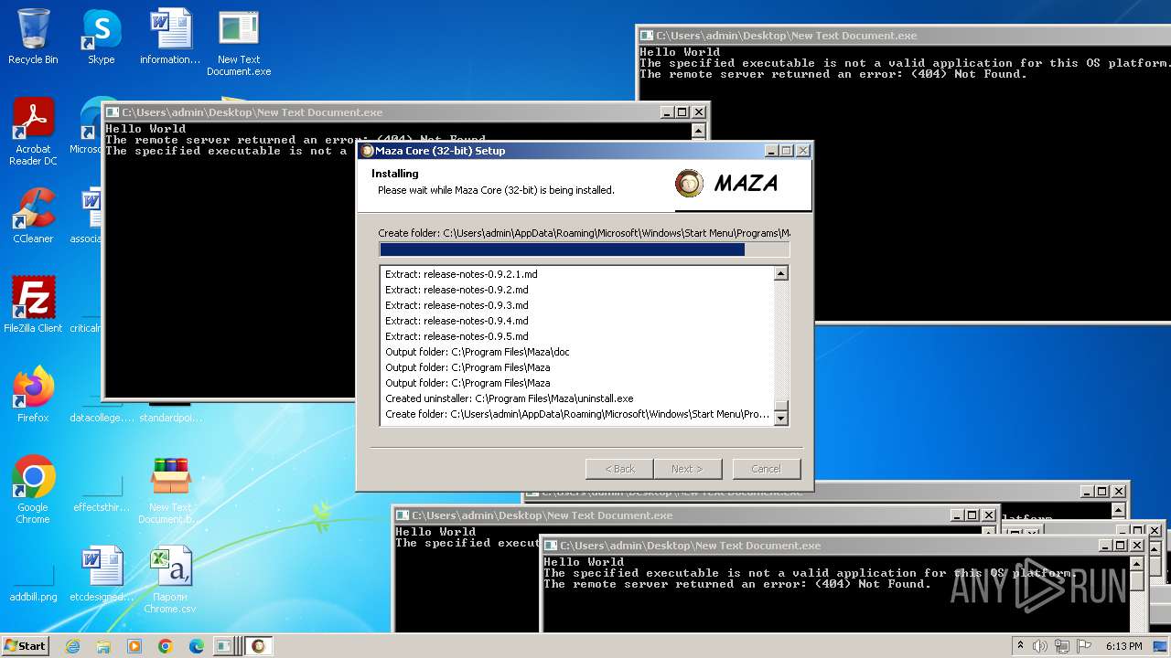The width and height of the screenshot is (1171, 658).
Task: Click title bar of front bottom console window
Action: (x=843, y=546)
